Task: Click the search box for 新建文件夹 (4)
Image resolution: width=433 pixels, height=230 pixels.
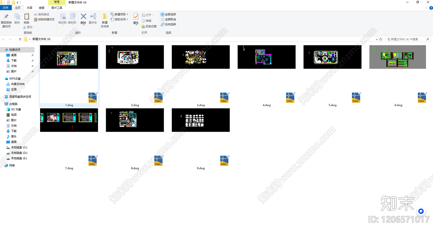Action: (408, 39)
